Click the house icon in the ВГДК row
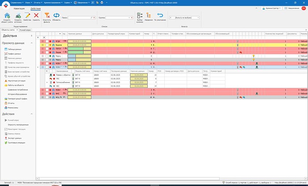 pyautogui.click(x=53, y=41)
